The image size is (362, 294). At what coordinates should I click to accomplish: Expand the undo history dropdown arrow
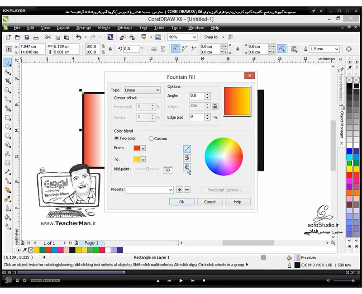coord(86,37)
